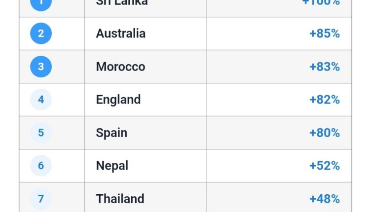Click the partially visible rank 1 badge

pos(41,5)
